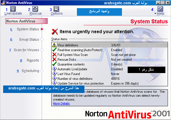This screenshot has height=120, width=171.
Task: Click the info icon beside Last Virus Found
Action: [54, 74]
